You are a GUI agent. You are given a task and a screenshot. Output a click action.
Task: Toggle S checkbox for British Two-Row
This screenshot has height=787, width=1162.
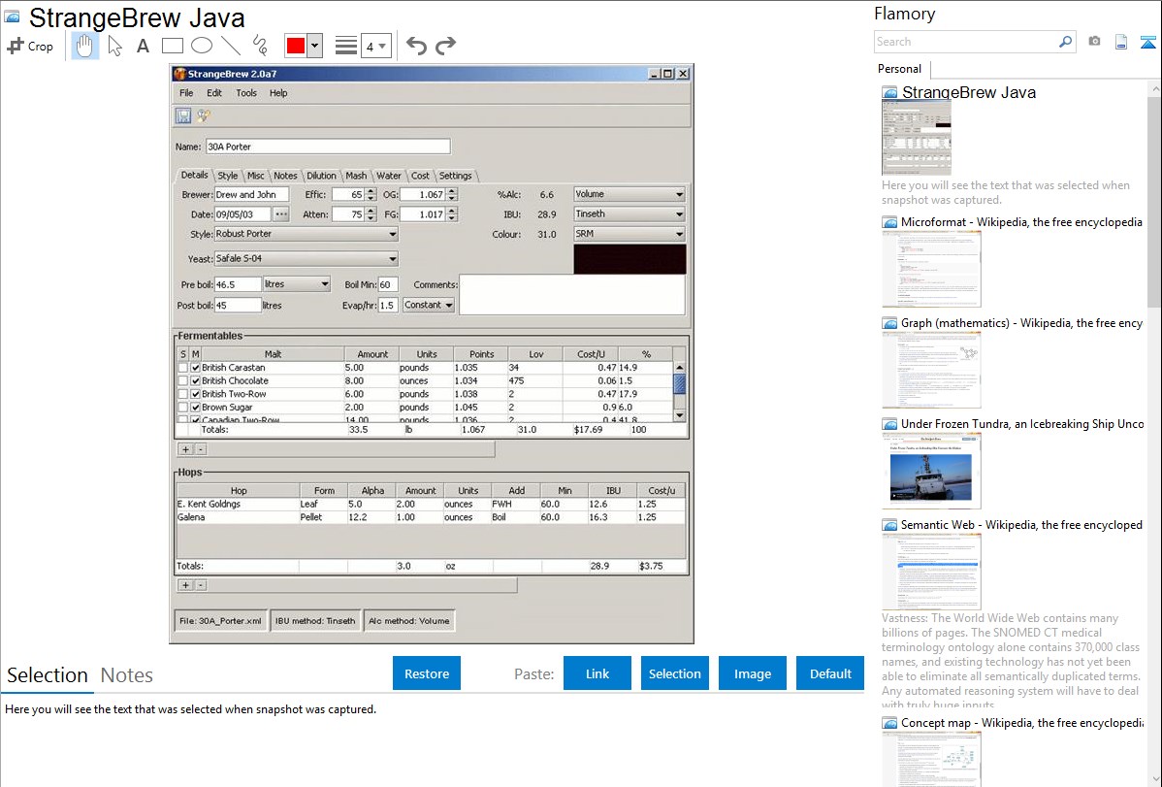click(183, 394)
